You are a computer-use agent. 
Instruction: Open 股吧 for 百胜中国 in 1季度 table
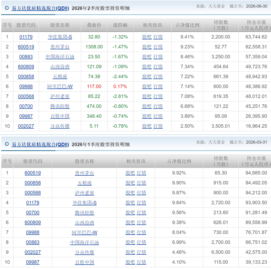(x=130, y=262)
